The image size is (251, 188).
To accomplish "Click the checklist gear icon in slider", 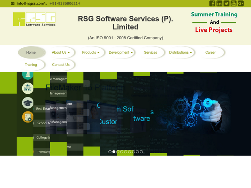I will tap(28, 117).
